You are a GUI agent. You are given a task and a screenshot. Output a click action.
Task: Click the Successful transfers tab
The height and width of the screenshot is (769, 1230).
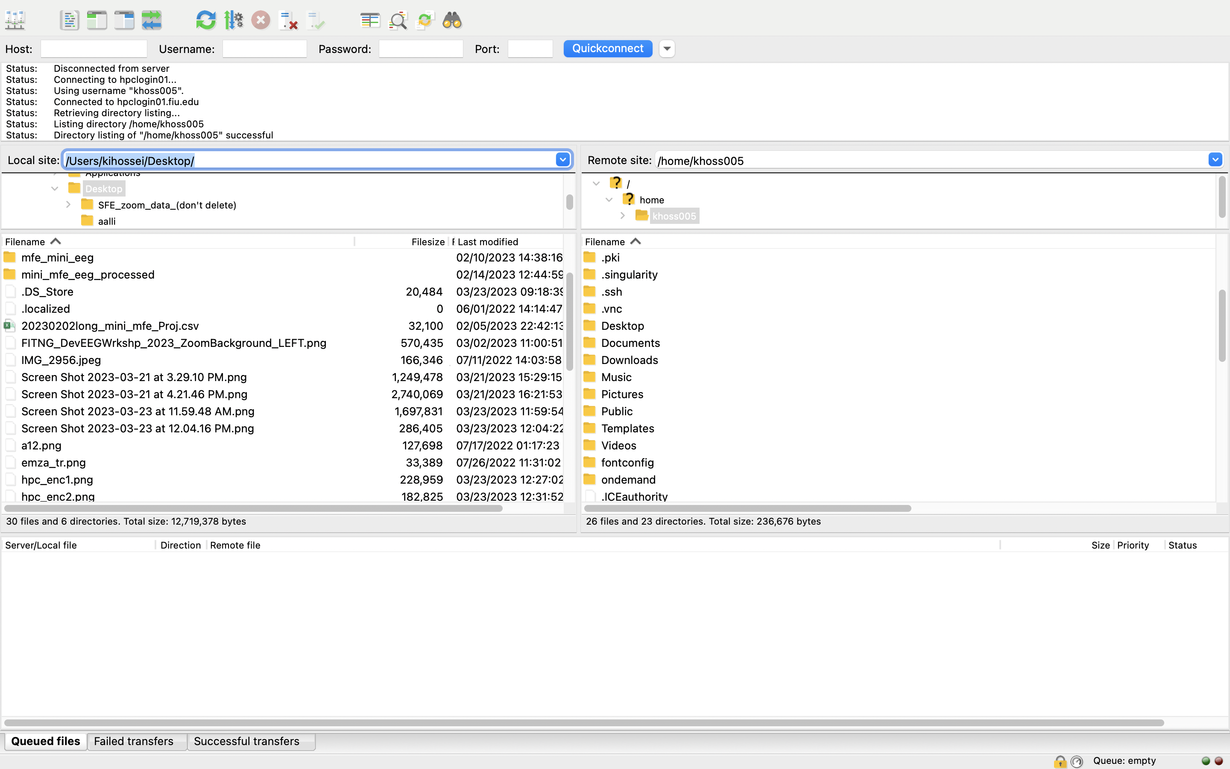pyautogui.click(x=246, y=741)
